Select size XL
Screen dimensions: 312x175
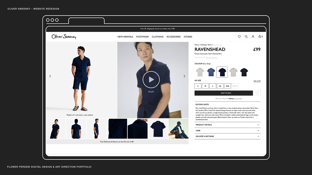point(220,86)
